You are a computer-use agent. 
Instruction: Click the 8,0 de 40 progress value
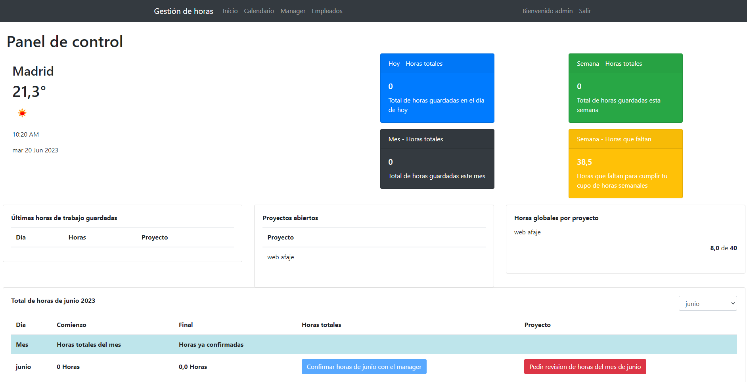click(x=724, y=248)
